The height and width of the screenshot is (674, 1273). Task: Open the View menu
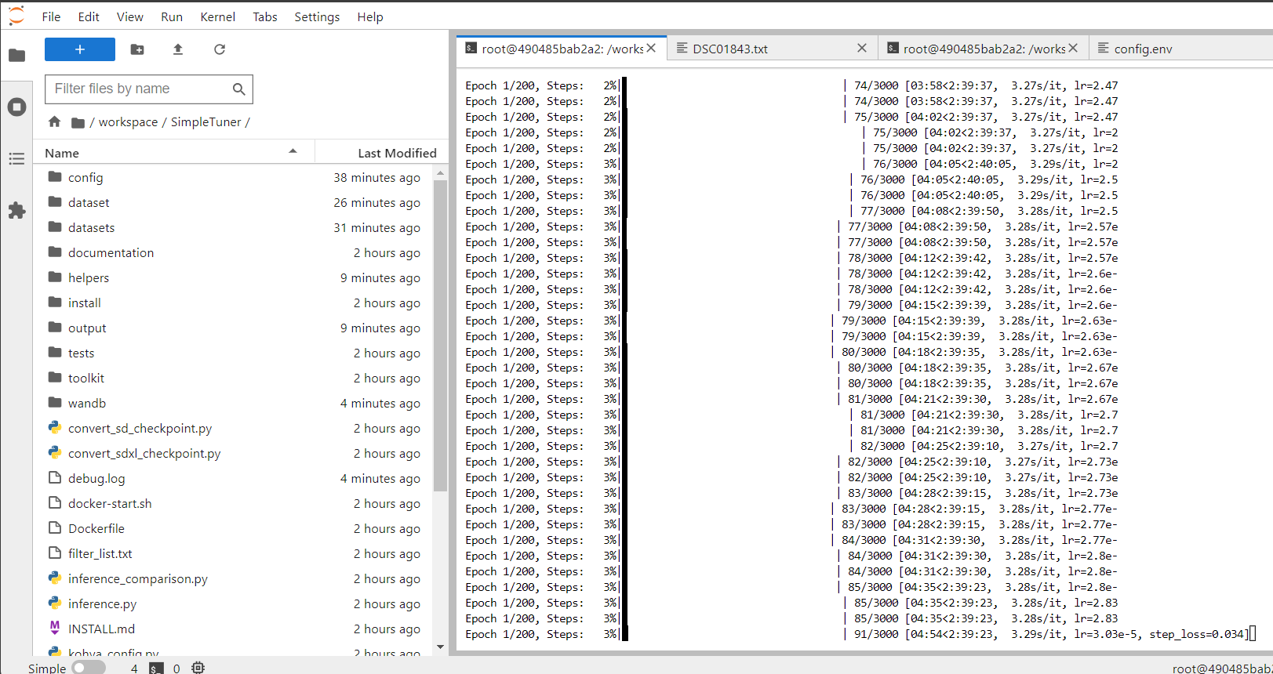[129, 16]
